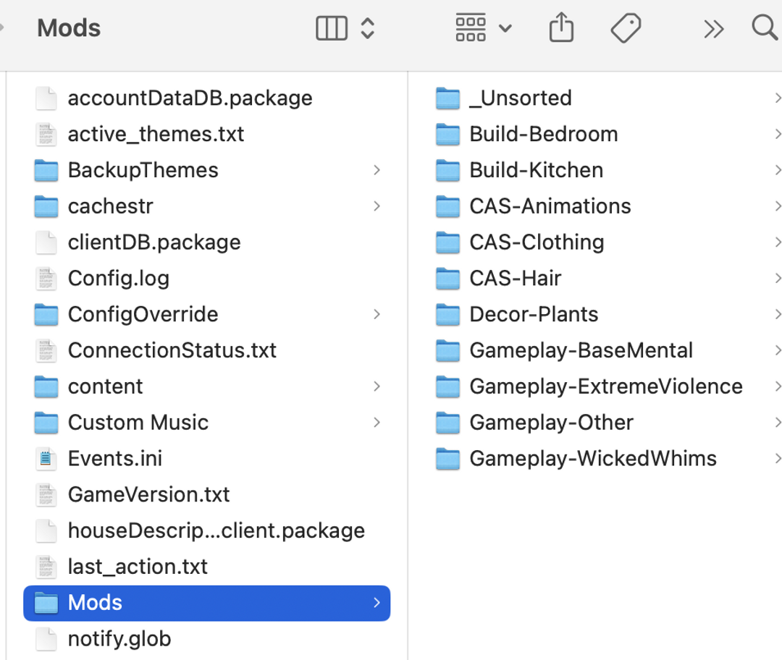782x660 pixels.
Task: Open the Group By grid dropdown
Action: [483, 28]
